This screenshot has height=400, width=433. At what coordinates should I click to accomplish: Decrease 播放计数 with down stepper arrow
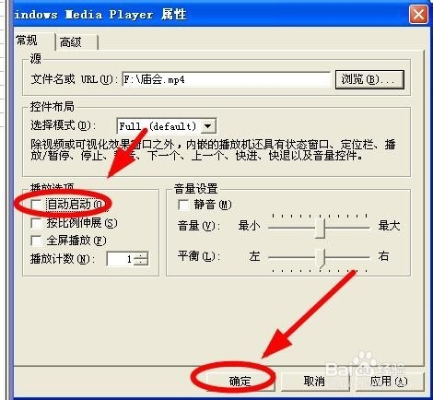coord(142,262)
